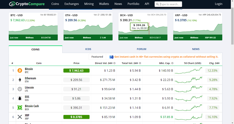Click Litecoin's direct volume $ 99.64 M
The width and height of the screenshot is (234, 124).
(x=109, y=89)
